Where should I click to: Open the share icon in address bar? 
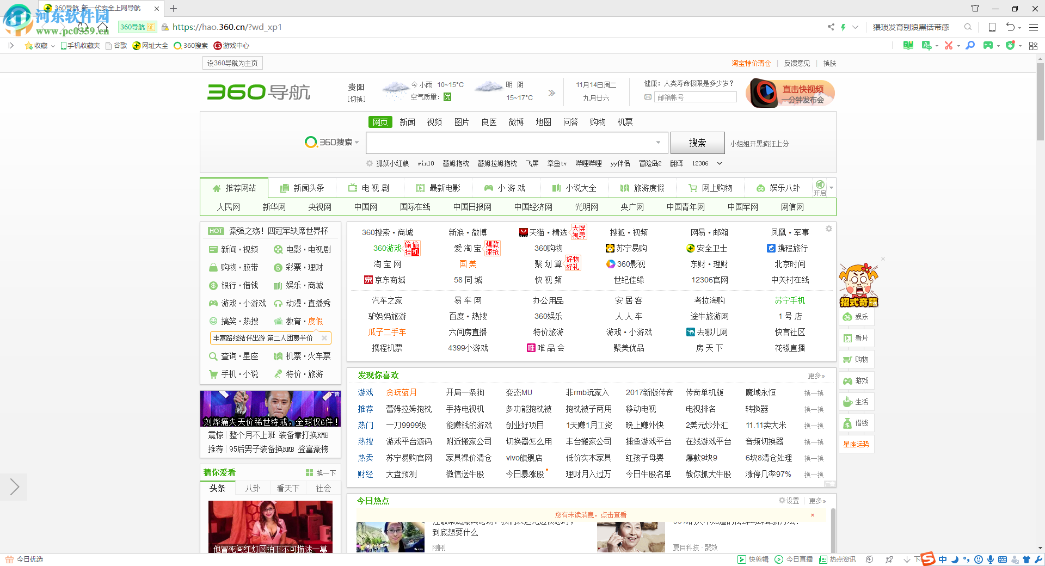831,27
